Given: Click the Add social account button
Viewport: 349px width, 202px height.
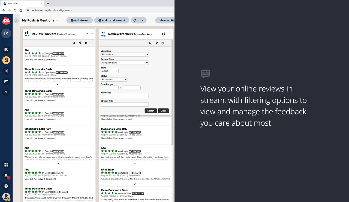Looking at the screenshot, I should tap(112, 20).
